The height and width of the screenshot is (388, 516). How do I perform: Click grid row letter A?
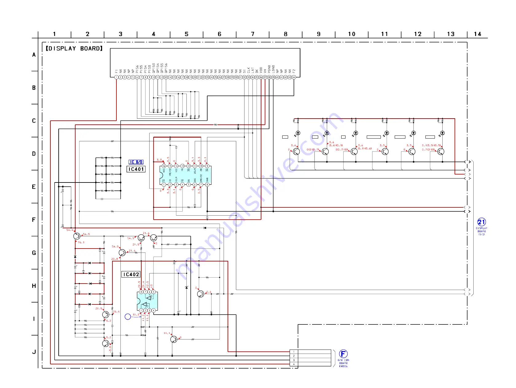34,55
